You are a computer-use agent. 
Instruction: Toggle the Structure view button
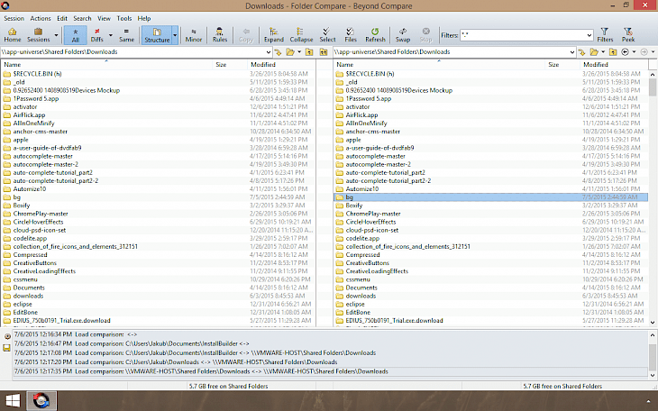point(157,35)
